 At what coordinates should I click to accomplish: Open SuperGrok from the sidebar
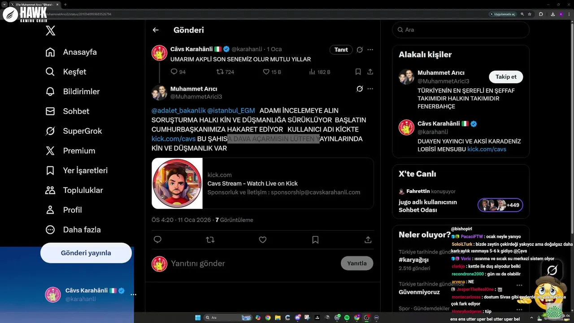point(74,131)
